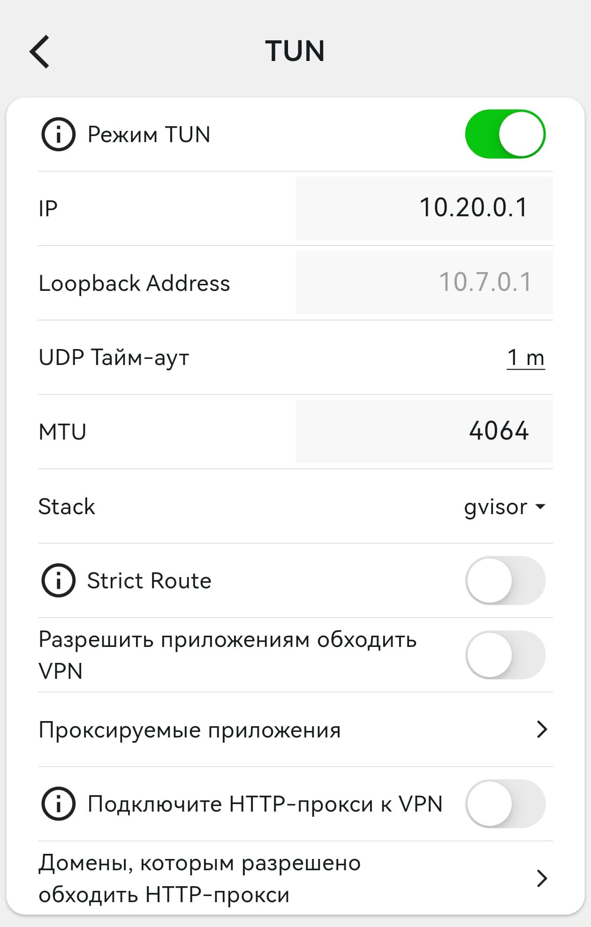The height and width of the screenshot is (927, 591).
Task: Tap the Stack row label
Action: 67,507
